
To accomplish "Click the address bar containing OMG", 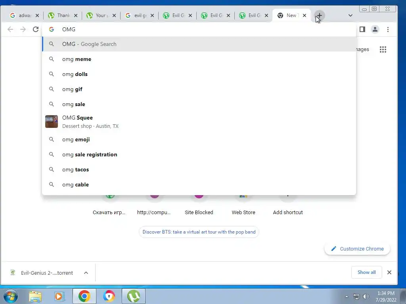I will coord(199,29).
